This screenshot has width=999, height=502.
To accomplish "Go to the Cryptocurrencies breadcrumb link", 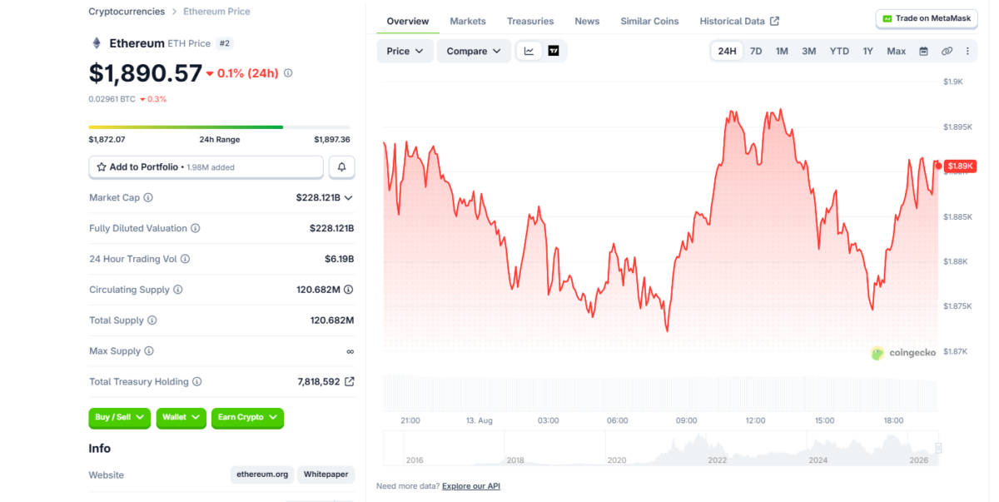I will [127, 12].
